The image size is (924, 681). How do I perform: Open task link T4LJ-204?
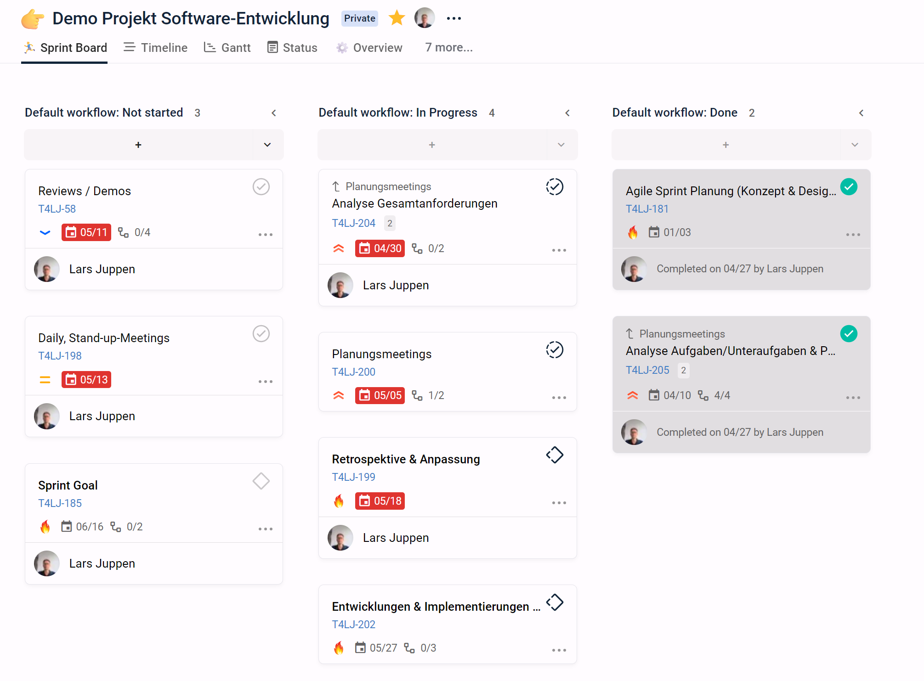click(x=353, y=223)
